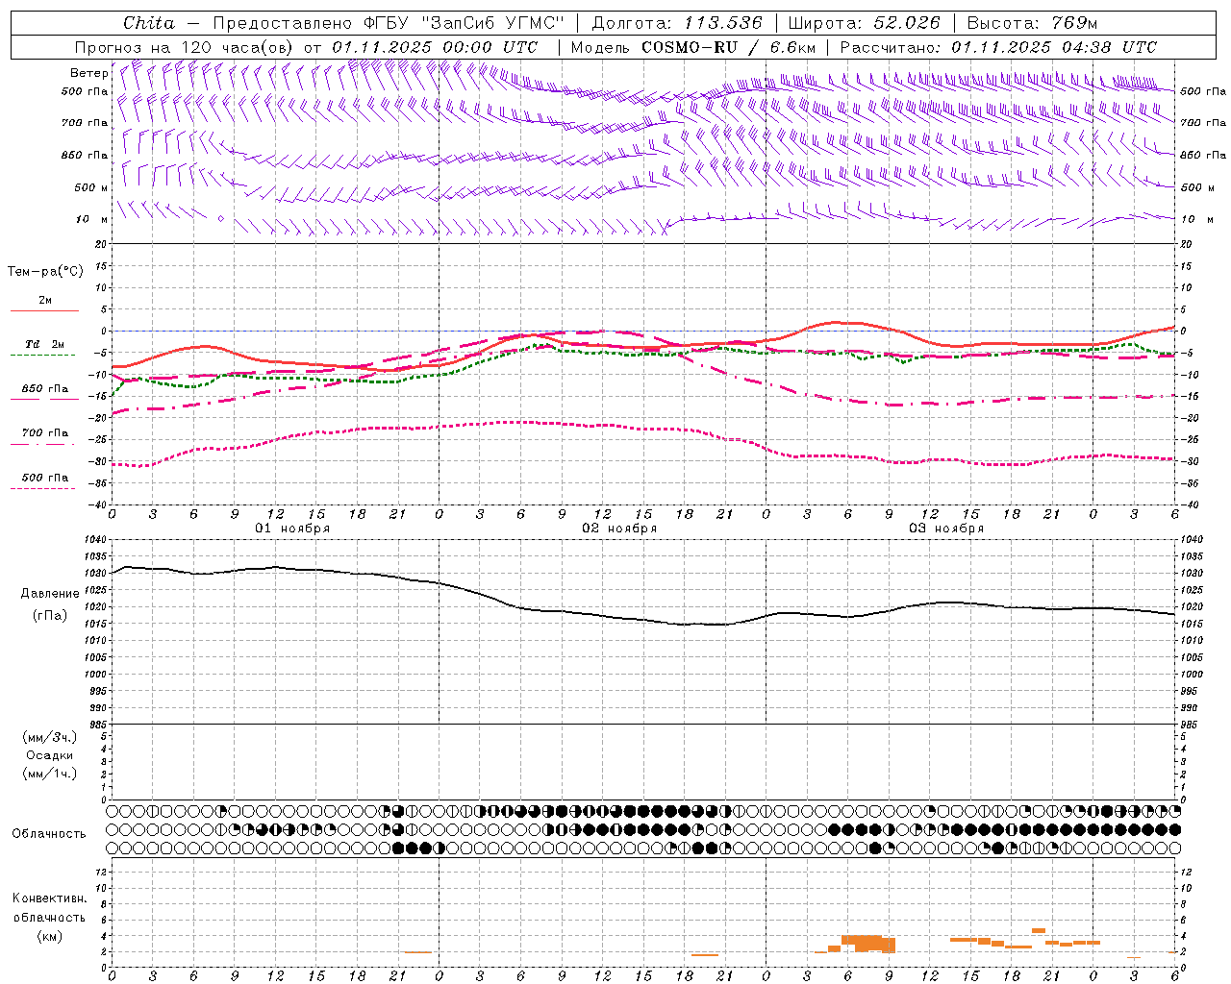Click the "Ветер" wind panel label
The image size is (1231, 984).
point(89,73)
